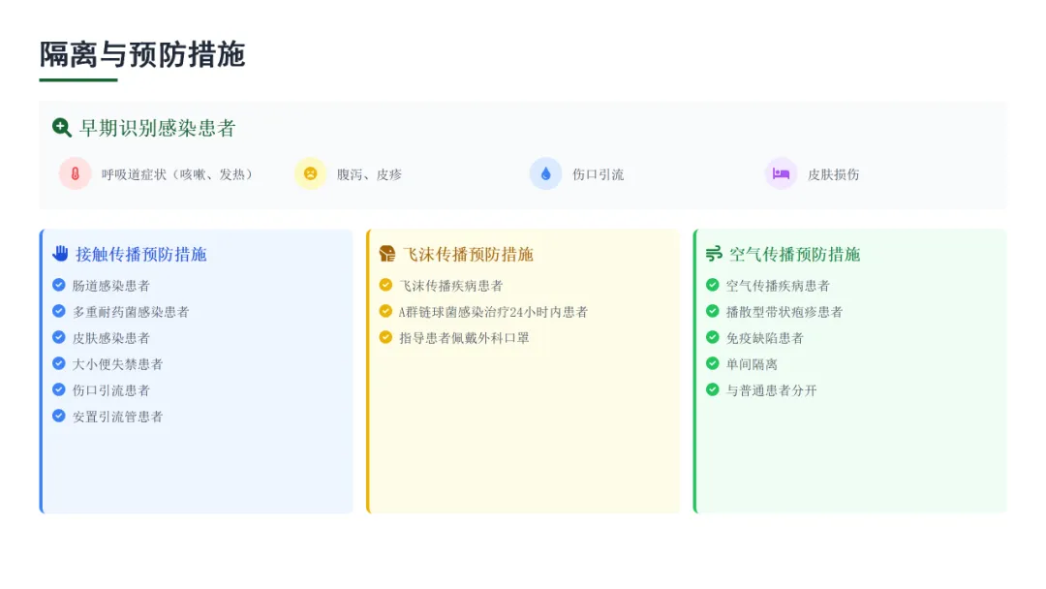Click the head mask icon beside 飞沫传播预防措施
Screen dimensions: 1046x589
(x=387, y=254)
